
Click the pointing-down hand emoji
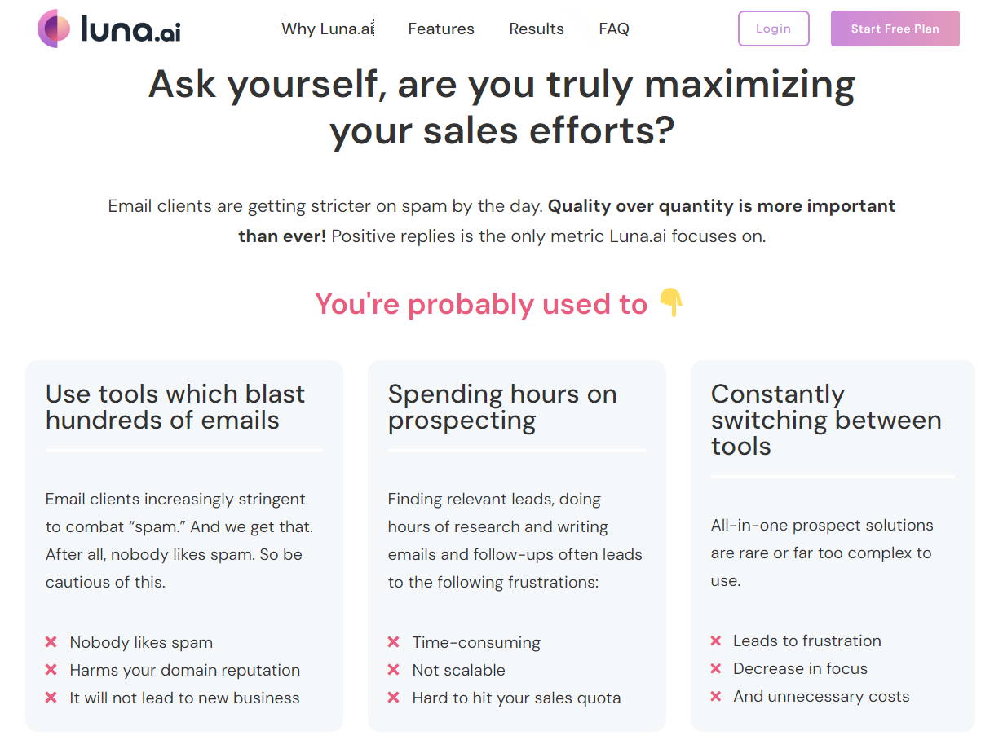670,303
